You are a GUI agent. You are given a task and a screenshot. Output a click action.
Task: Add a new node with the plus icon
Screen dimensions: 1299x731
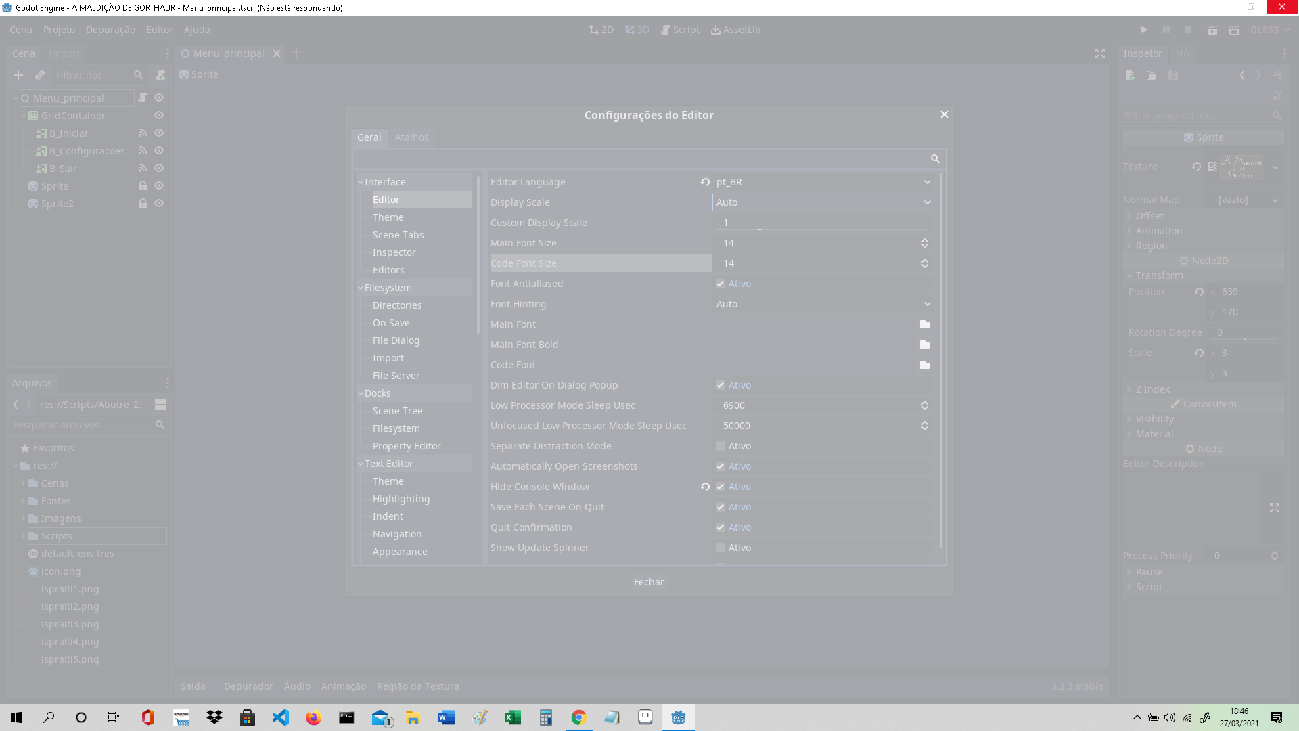pos(18,75)
